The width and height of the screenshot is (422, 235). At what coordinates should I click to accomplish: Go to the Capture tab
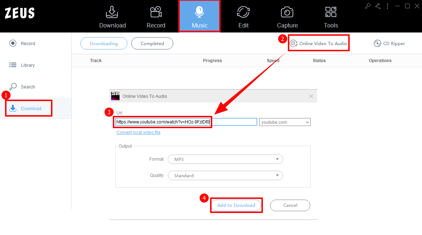(287, 17)
